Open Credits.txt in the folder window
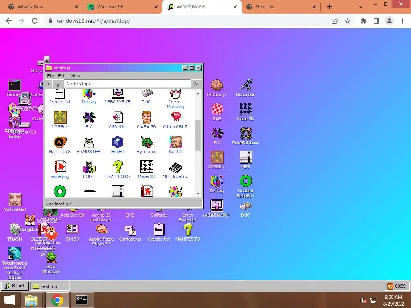The height and width of the screenshot is (308, 411). 60,97
